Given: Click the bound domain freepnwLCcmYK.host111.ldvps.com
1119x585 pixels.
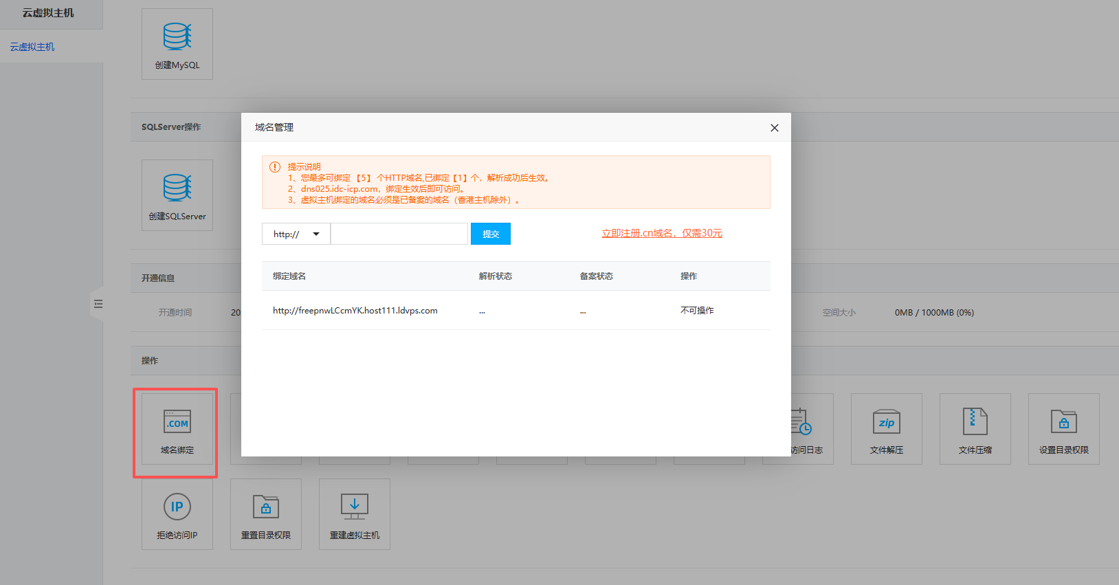Looking at the screenshot, I should click(355, 311).
